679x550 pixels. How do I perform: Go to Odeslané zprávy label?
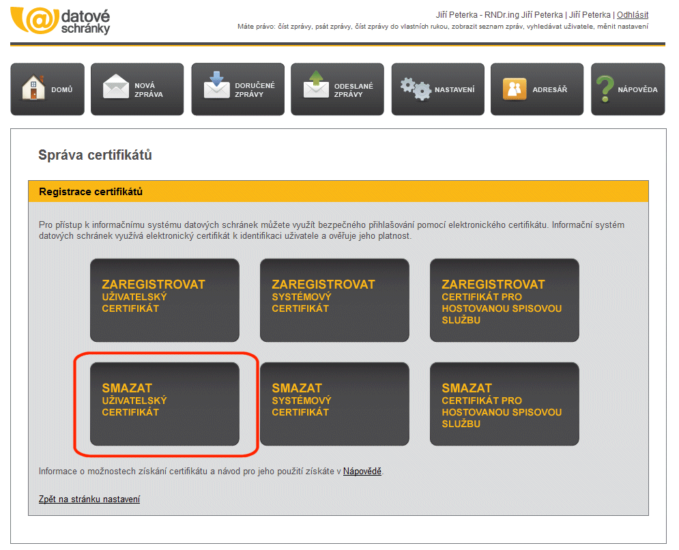click(353, 90)
